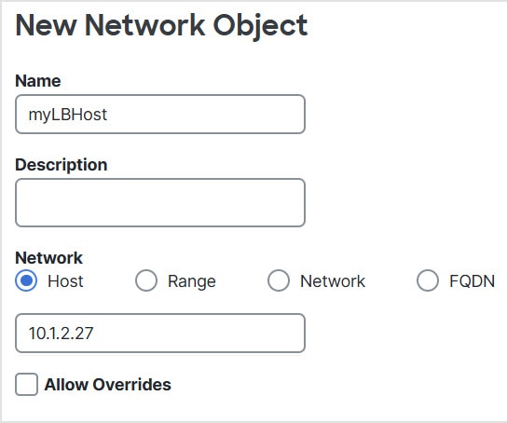Place cursor right after 'myLBHost' text

pyautogui.click(x=108, y=115)
